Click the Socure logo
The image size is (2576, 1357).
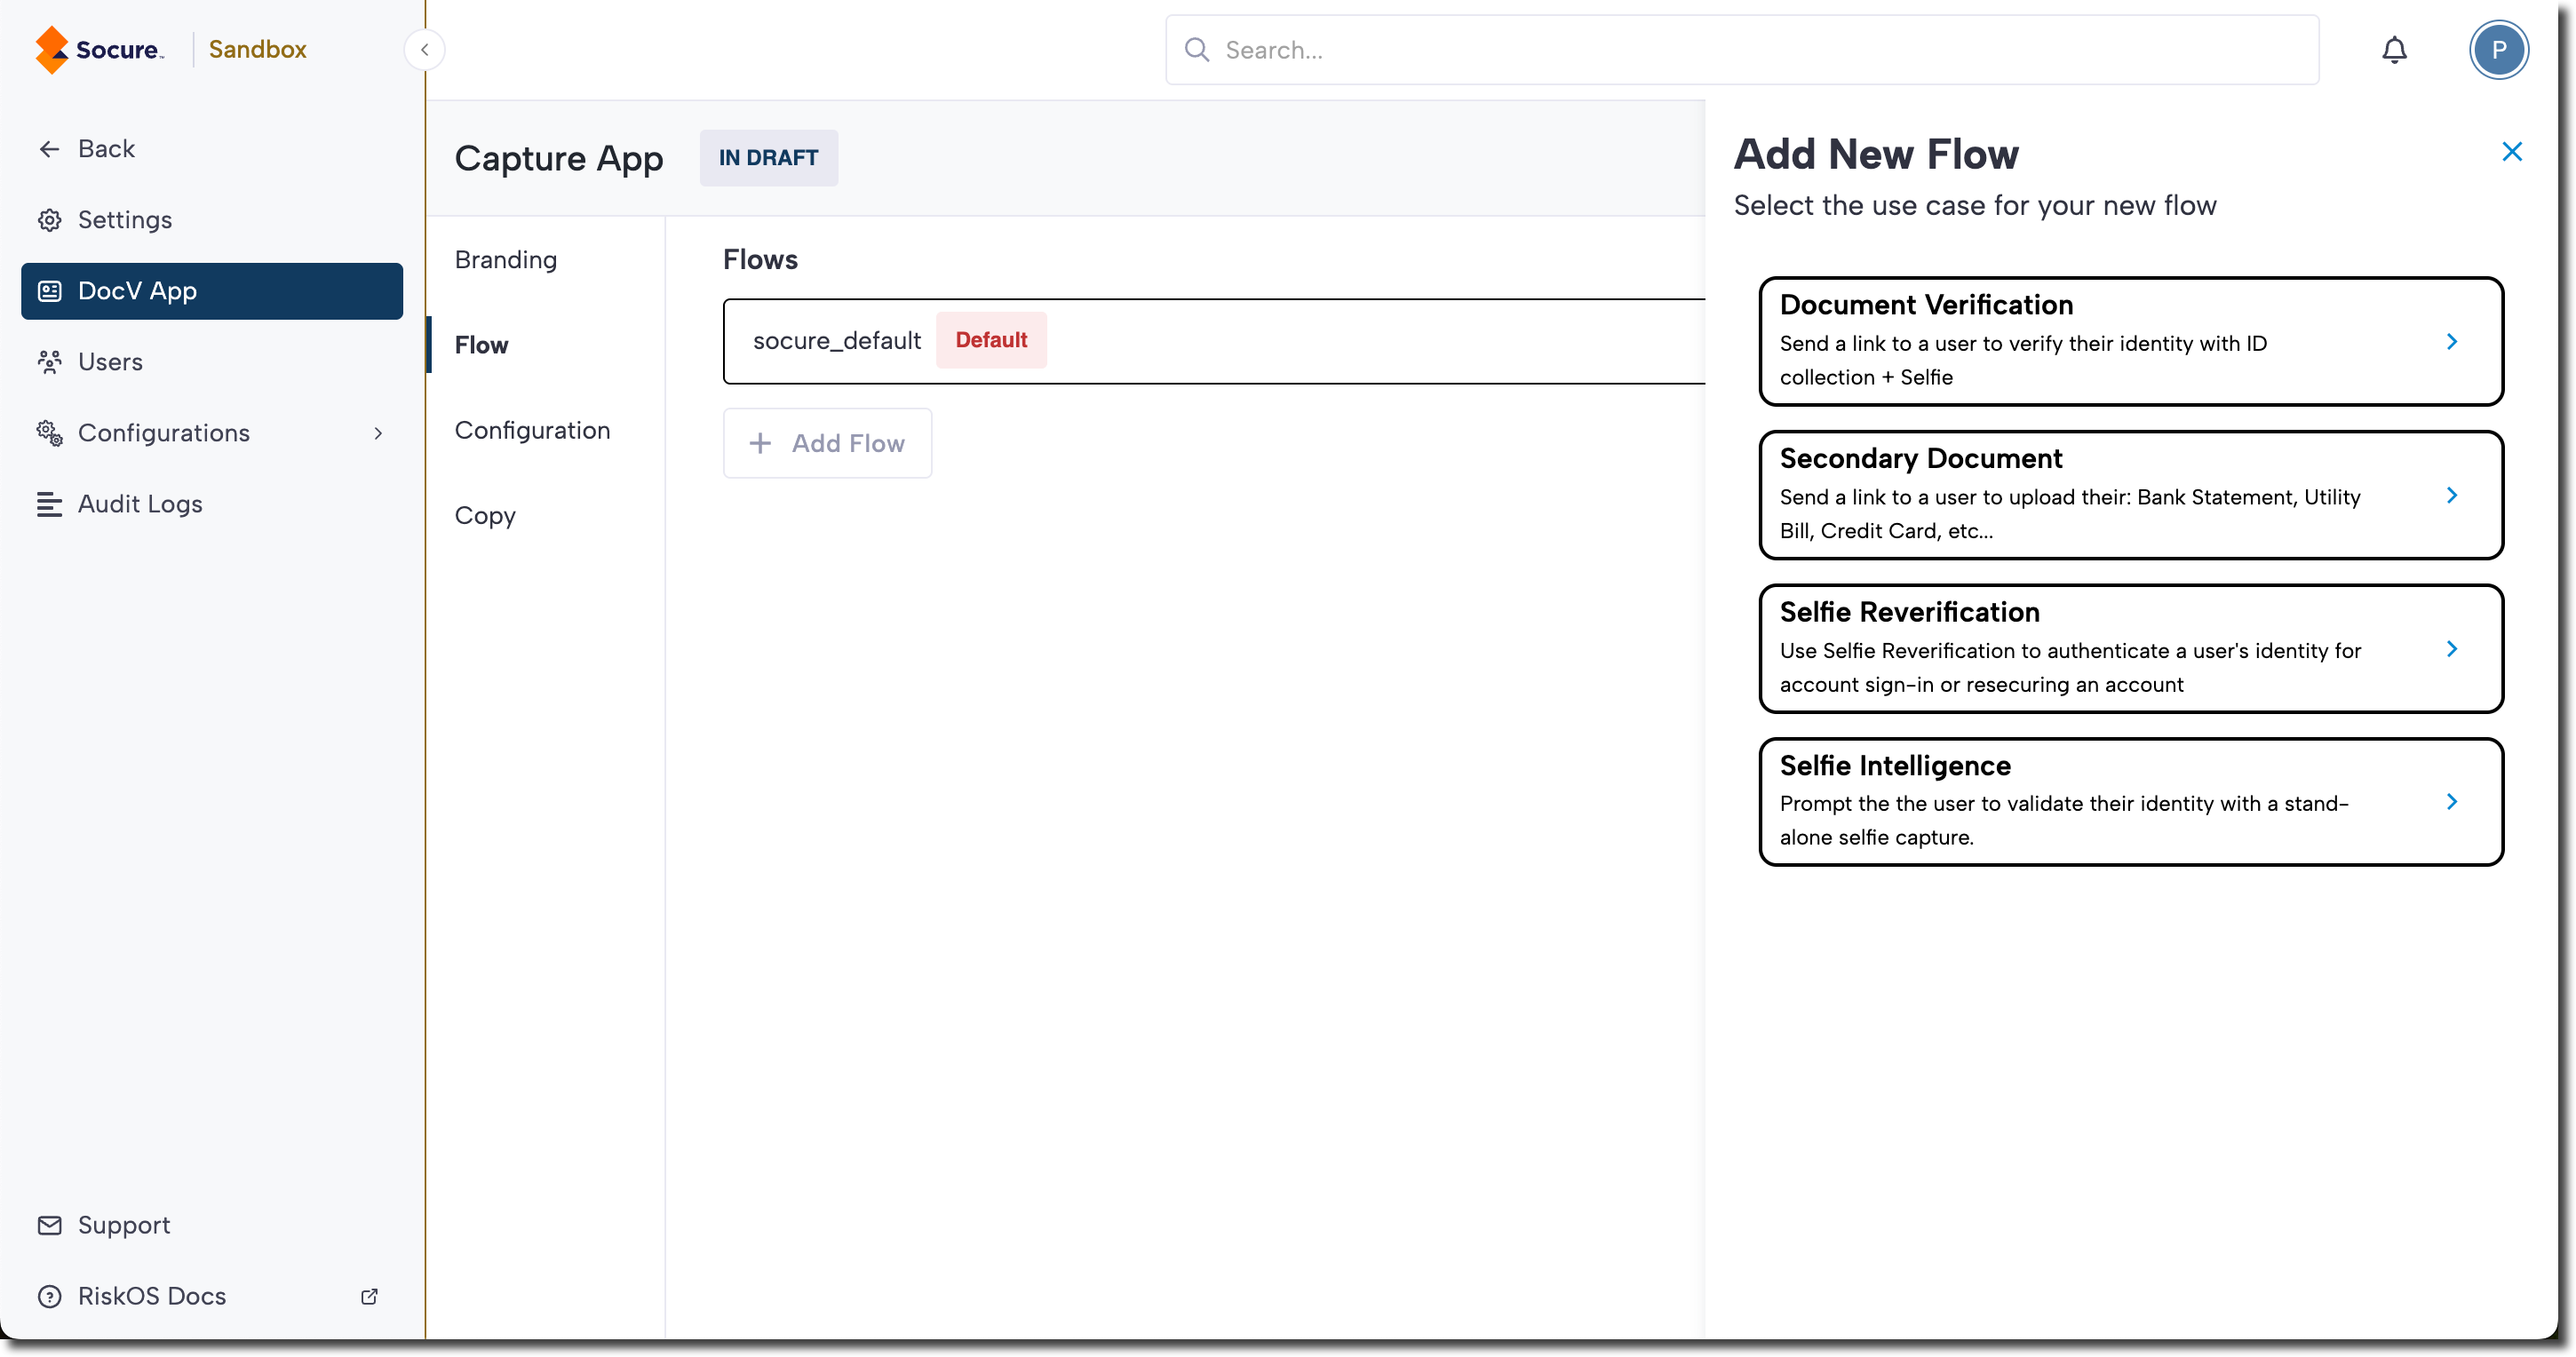click(99, 50)
